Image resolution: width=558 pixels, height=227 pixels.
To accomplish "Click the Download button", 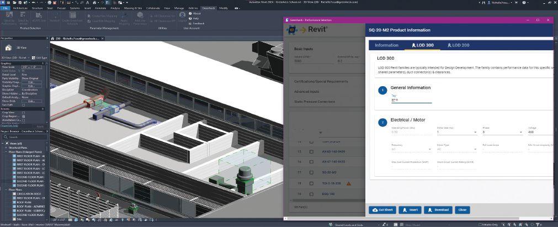I will pyautogui.click(x=438, y=210).
